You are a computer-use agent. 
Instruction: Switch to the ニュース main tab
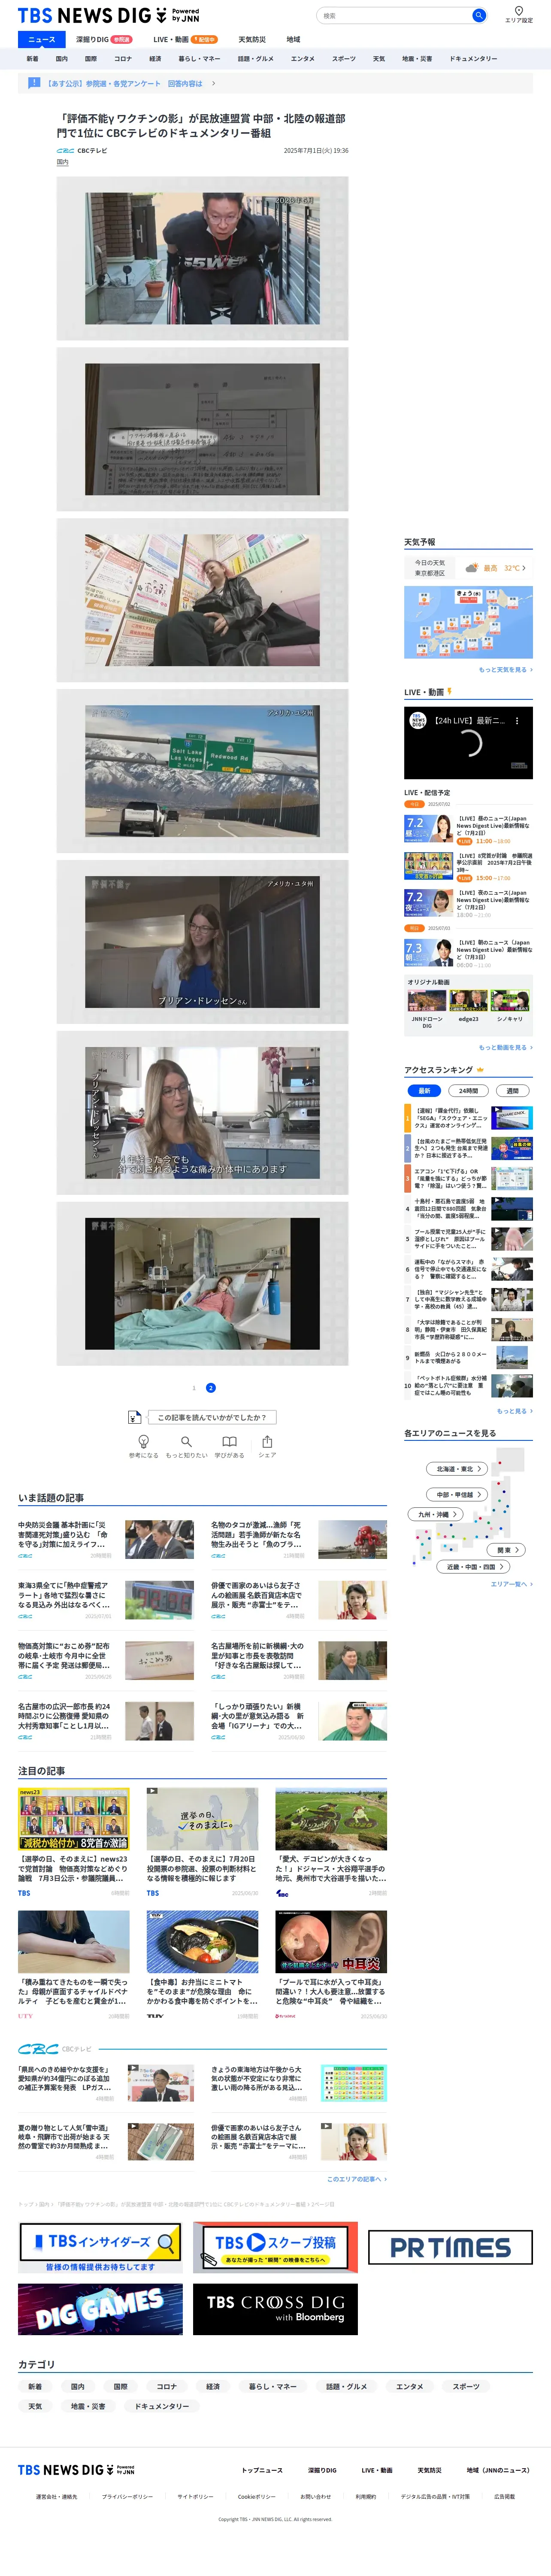(42, 39)
